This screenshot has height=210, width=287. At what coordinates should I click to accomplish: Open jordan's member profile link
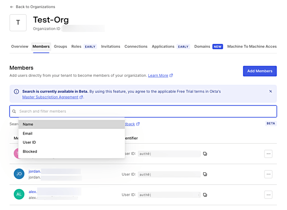click(x=34, y=171)
